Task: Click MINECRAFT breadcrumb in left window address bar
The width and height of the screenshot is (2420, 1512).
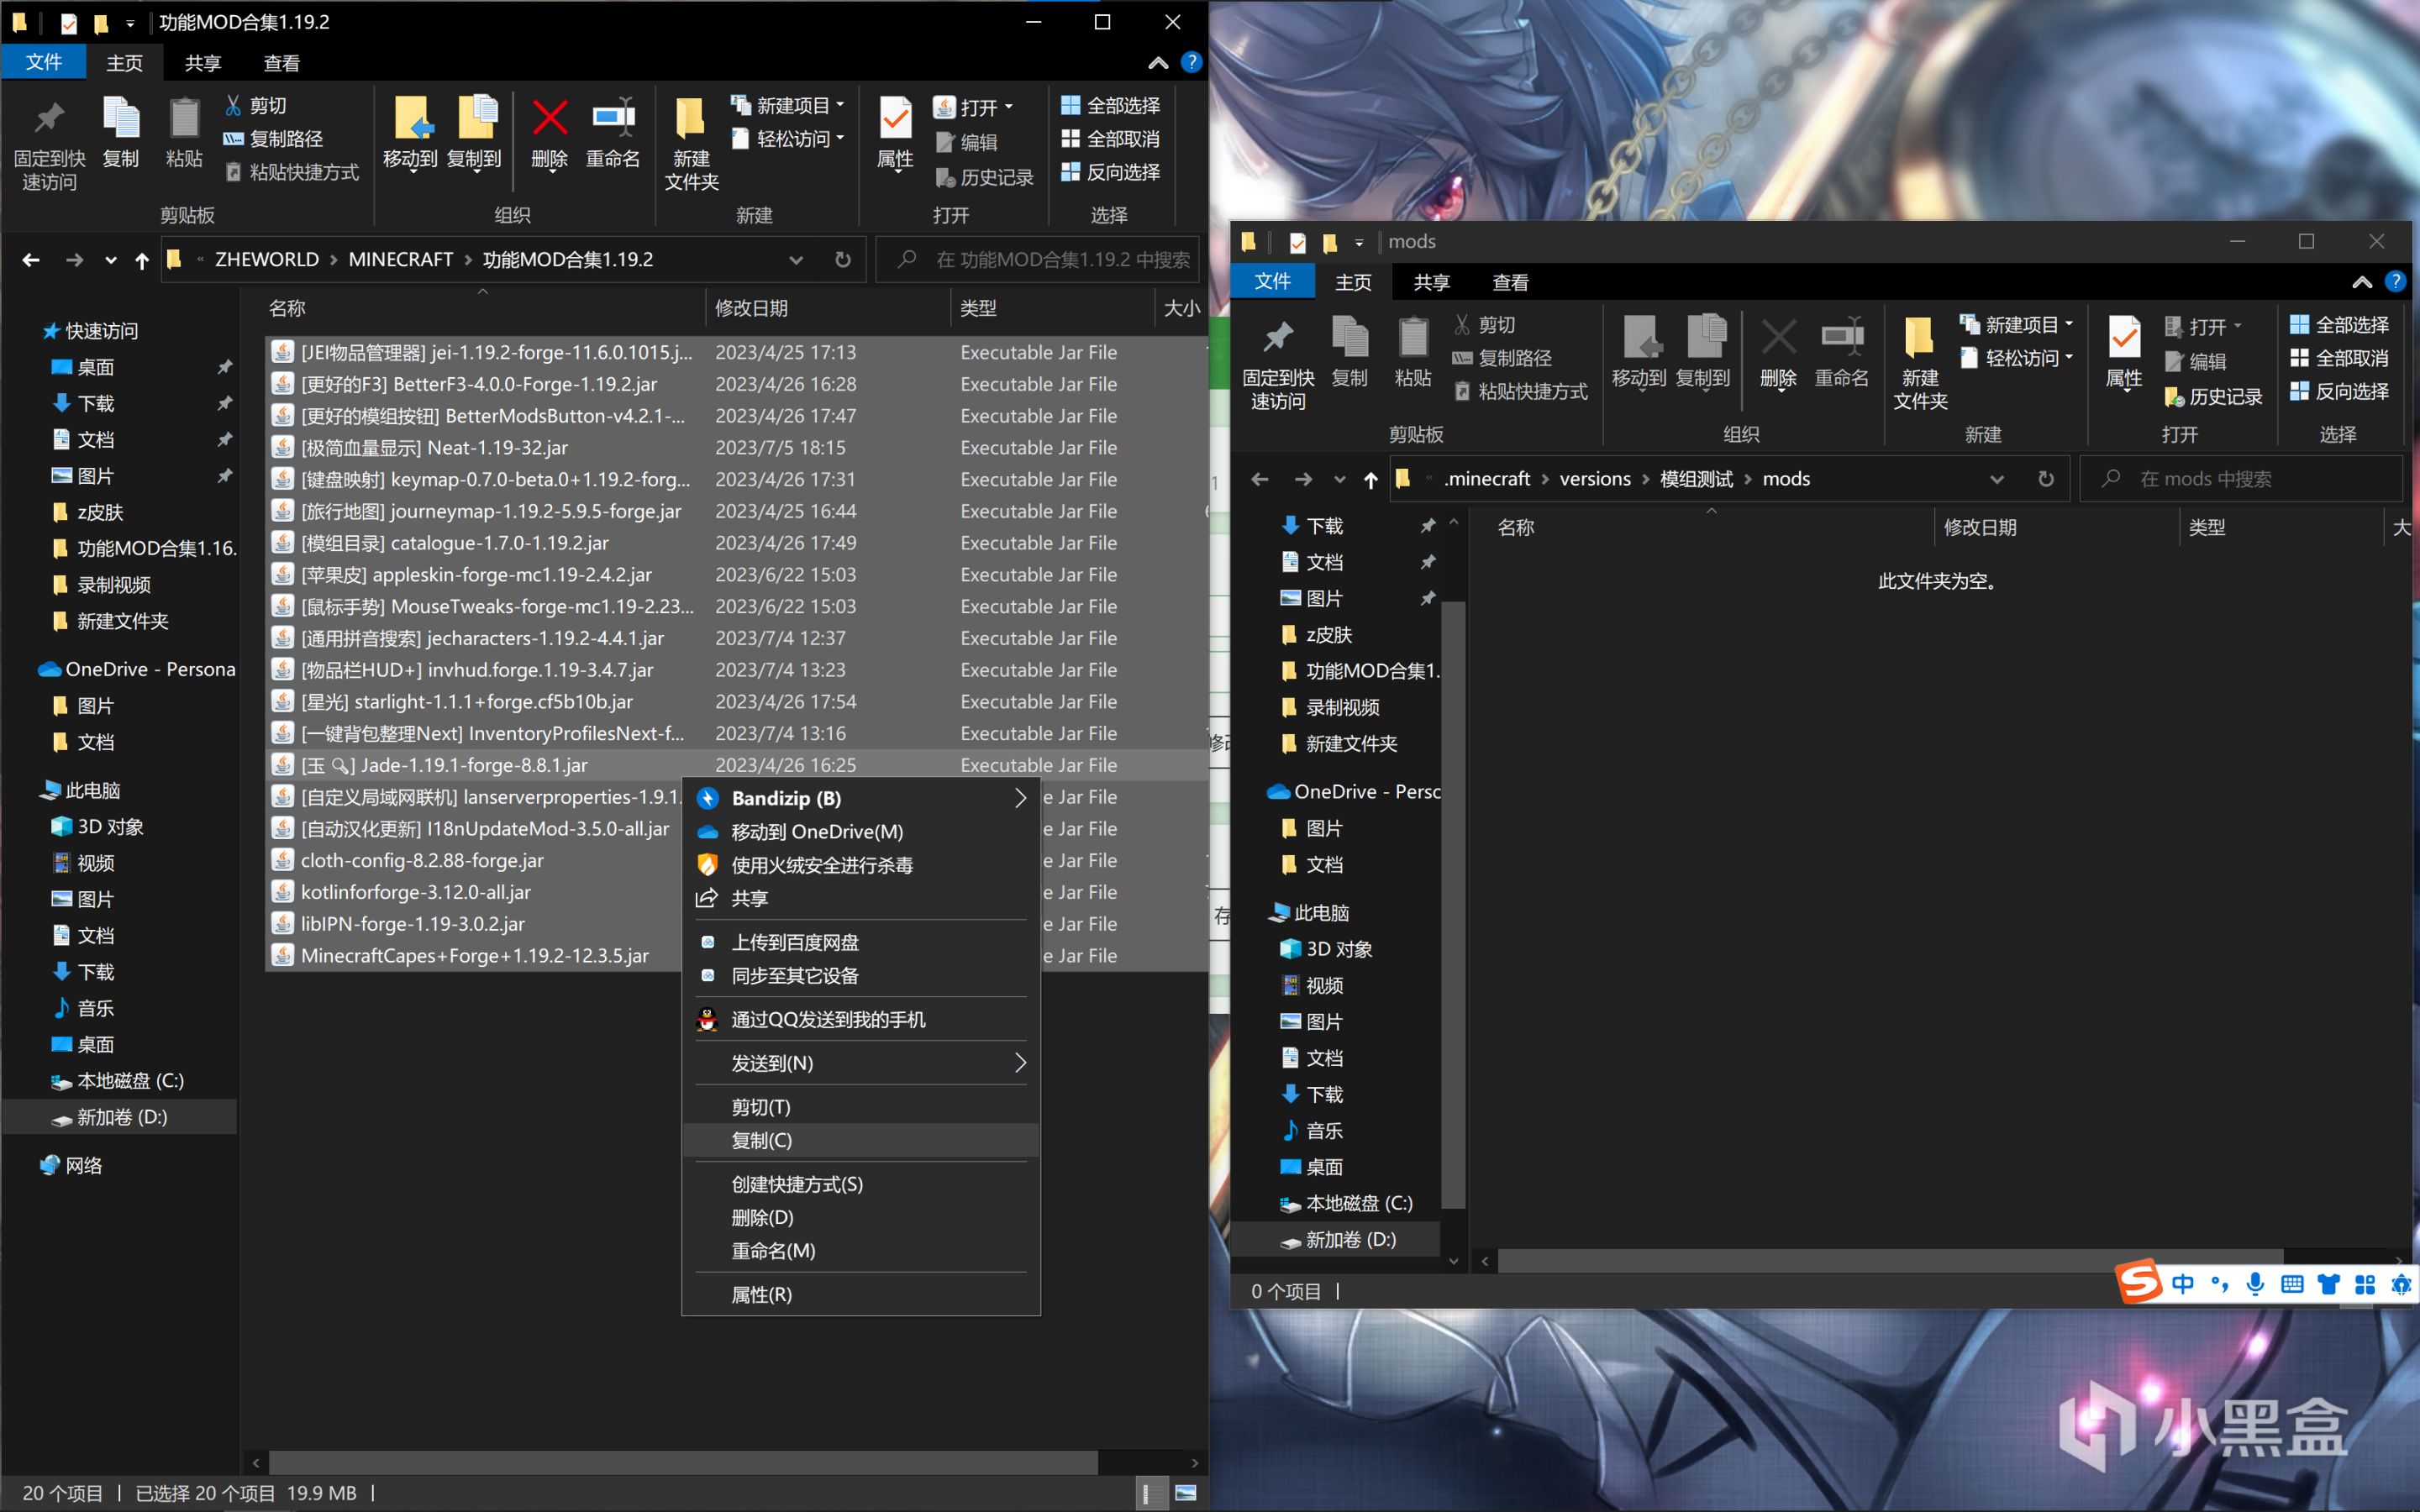Action: point(401,260)
